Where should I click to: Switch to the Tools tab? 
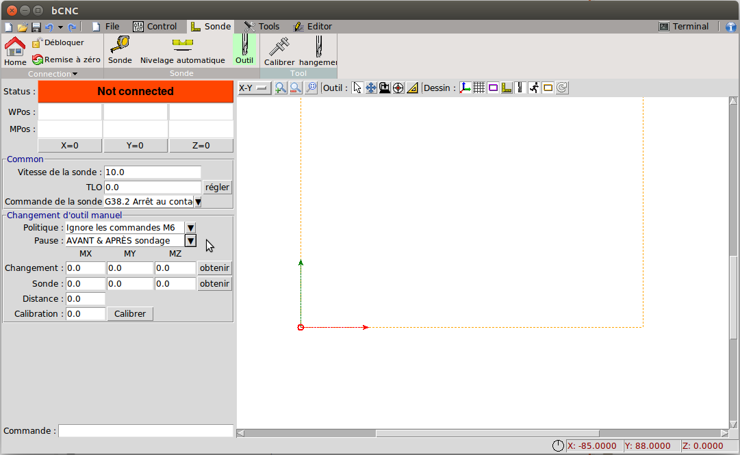(262, 27)
